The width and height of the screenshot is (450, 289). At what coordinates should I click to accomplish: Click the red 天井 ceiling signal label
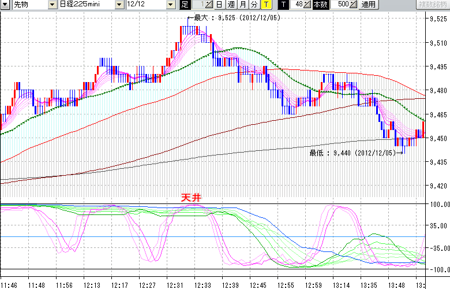(191, 198)
